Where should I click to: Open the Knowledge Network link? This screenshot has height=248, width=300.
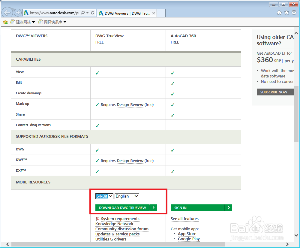coord(114,224)
